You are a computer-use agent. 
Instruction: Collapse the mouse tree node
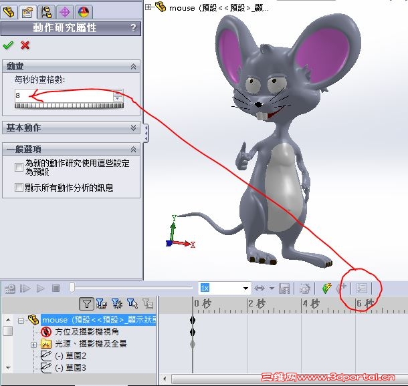click(21, 321)
